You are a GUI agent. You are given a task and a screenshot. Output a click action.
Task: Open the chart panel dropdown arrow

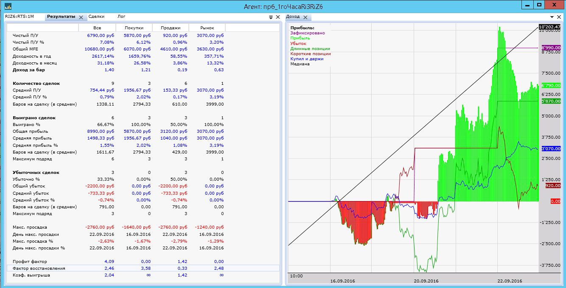click(x=552, y=17)
